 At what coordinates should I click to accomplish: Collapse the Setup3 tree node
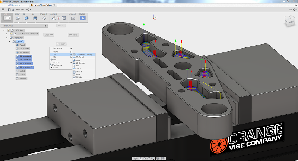[x=10, y=41]
